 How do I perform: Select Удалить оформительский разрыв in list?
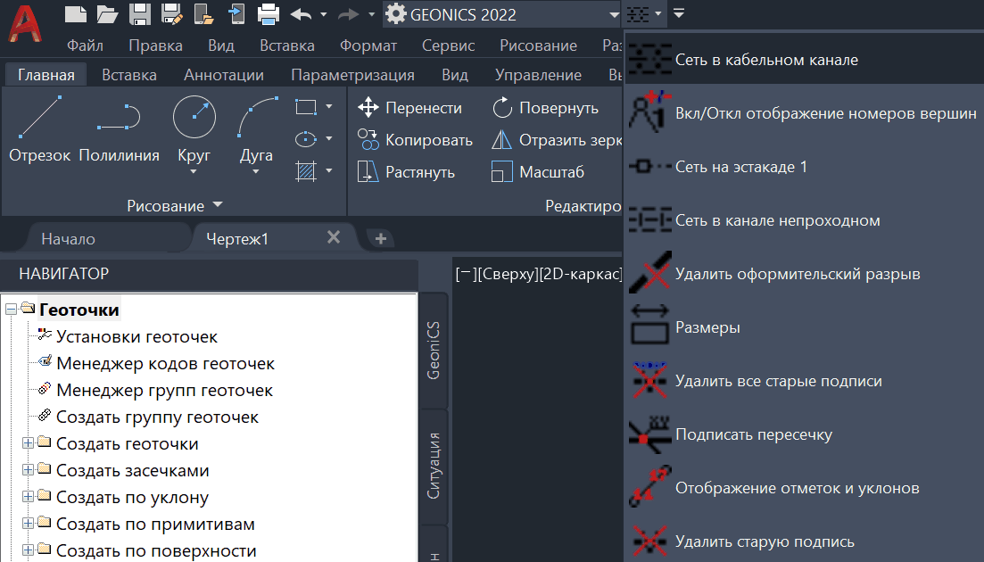(798, 274)
